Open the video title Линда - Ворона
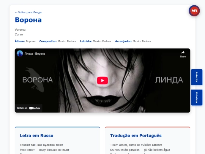 click(x=35, y=54)
